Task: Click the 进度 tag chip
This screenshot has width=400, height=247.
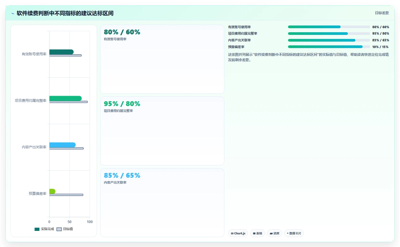Action: (275, 233)
